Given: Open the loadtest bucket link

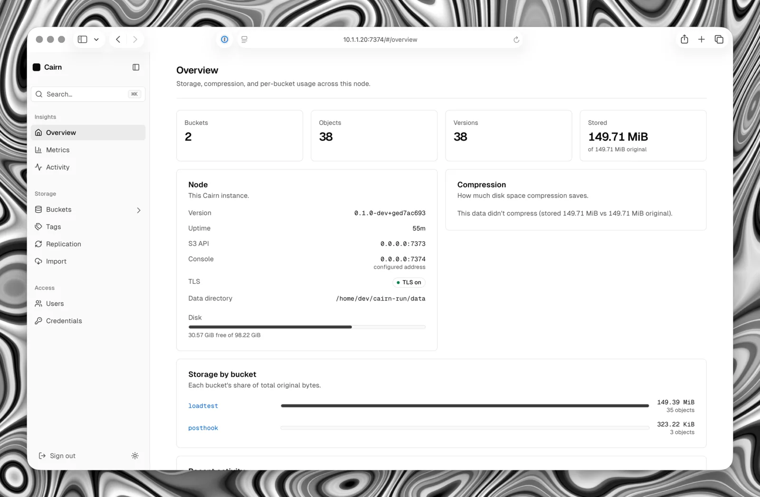Looking at the screenshot, I should pos(203,406).
